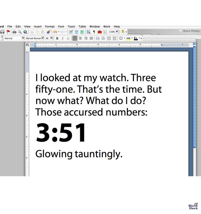Toggle Underline formatting
The height and width of the screenshot is (214, 201).
pos(68,38)
